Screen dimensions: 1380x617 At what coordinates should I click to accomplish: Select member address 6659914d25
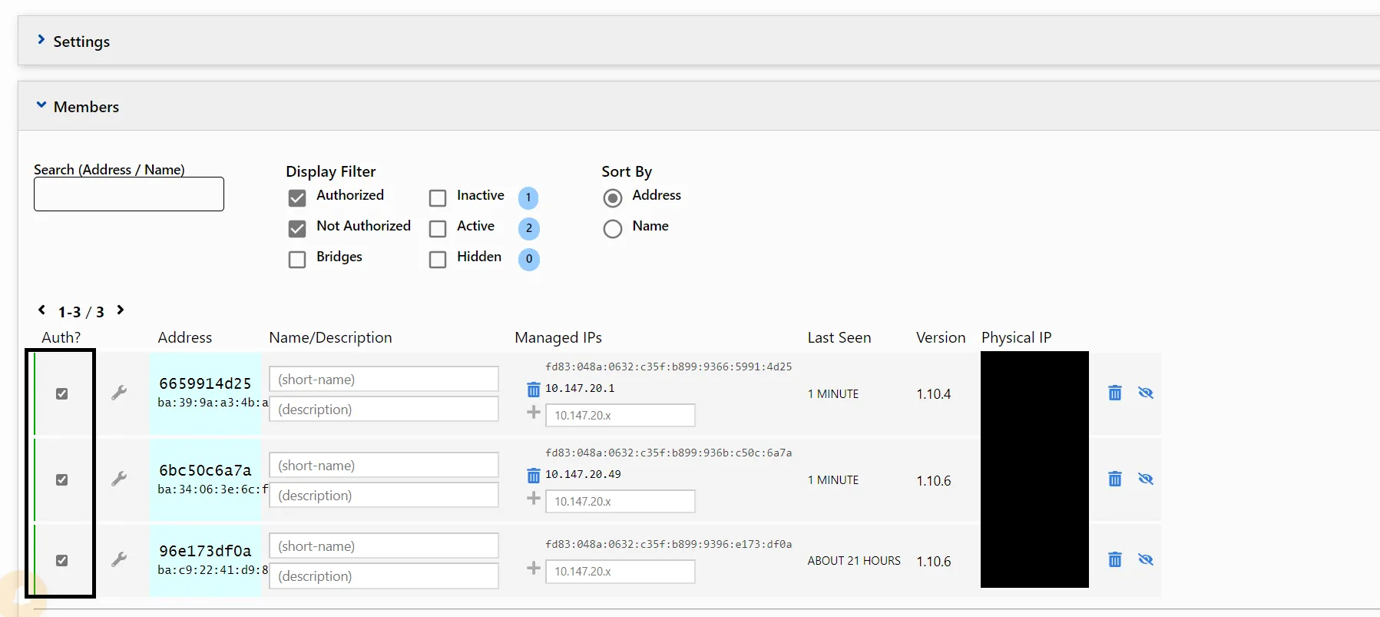coord(205,383)
